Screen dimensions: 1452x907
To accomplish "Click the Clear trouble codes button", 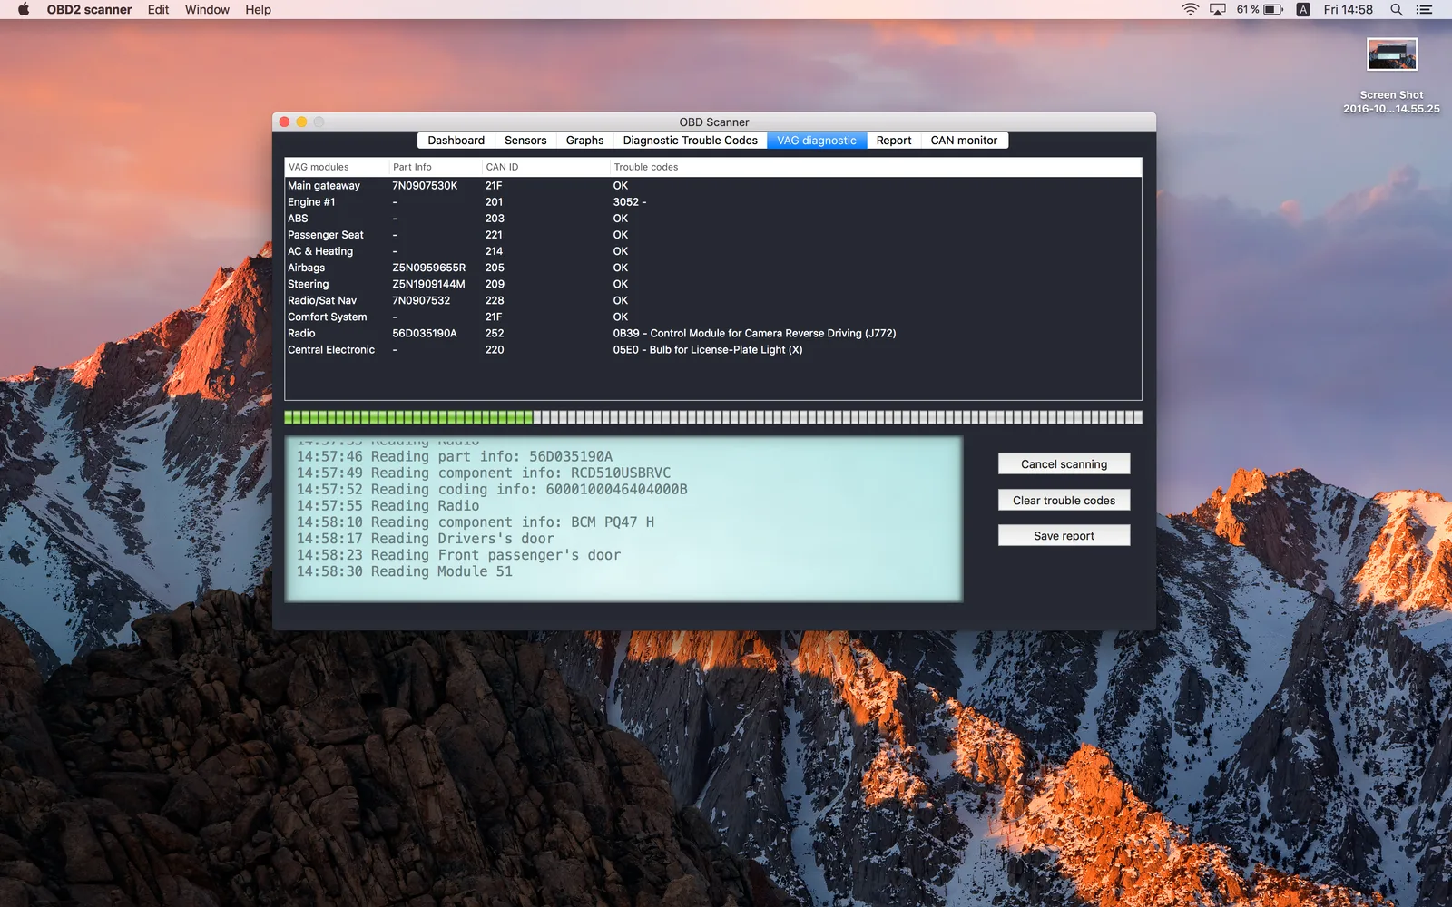I will point(1064,500).
